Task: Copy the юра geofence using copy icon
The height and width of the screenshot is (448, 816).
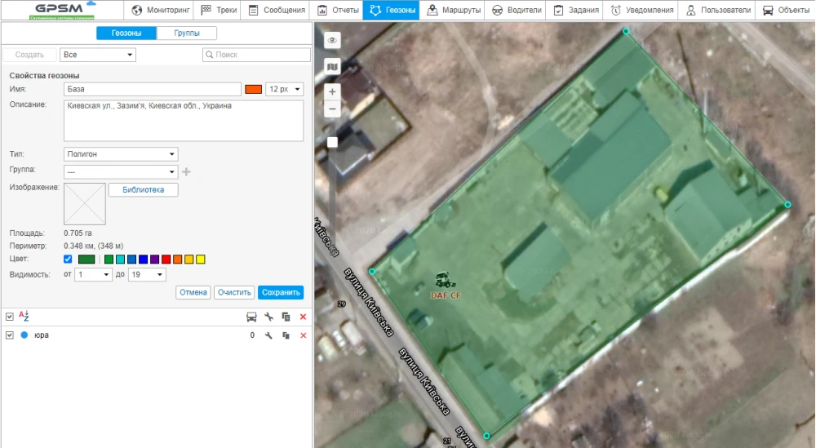Action: pyautogui.click(x=286, y=335)
